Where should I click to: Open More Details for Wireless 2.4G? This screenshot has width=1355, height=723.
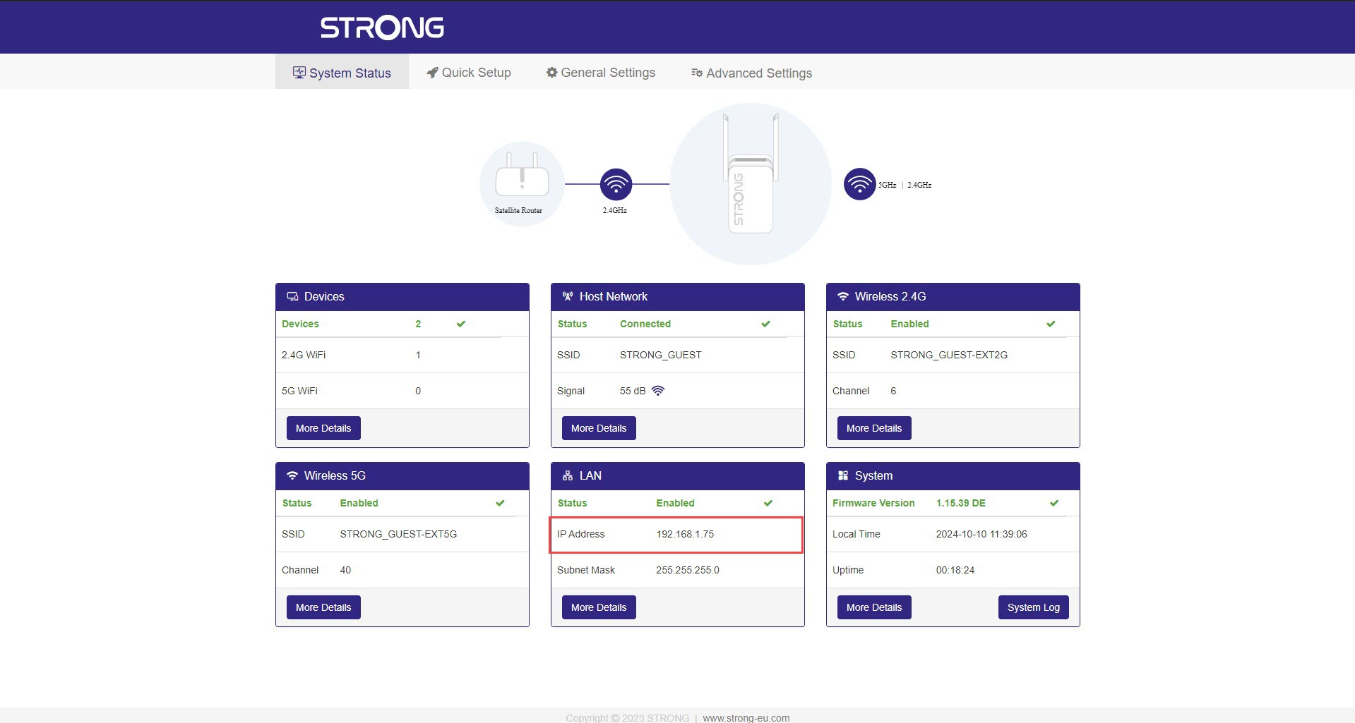[x=874, y=428]
